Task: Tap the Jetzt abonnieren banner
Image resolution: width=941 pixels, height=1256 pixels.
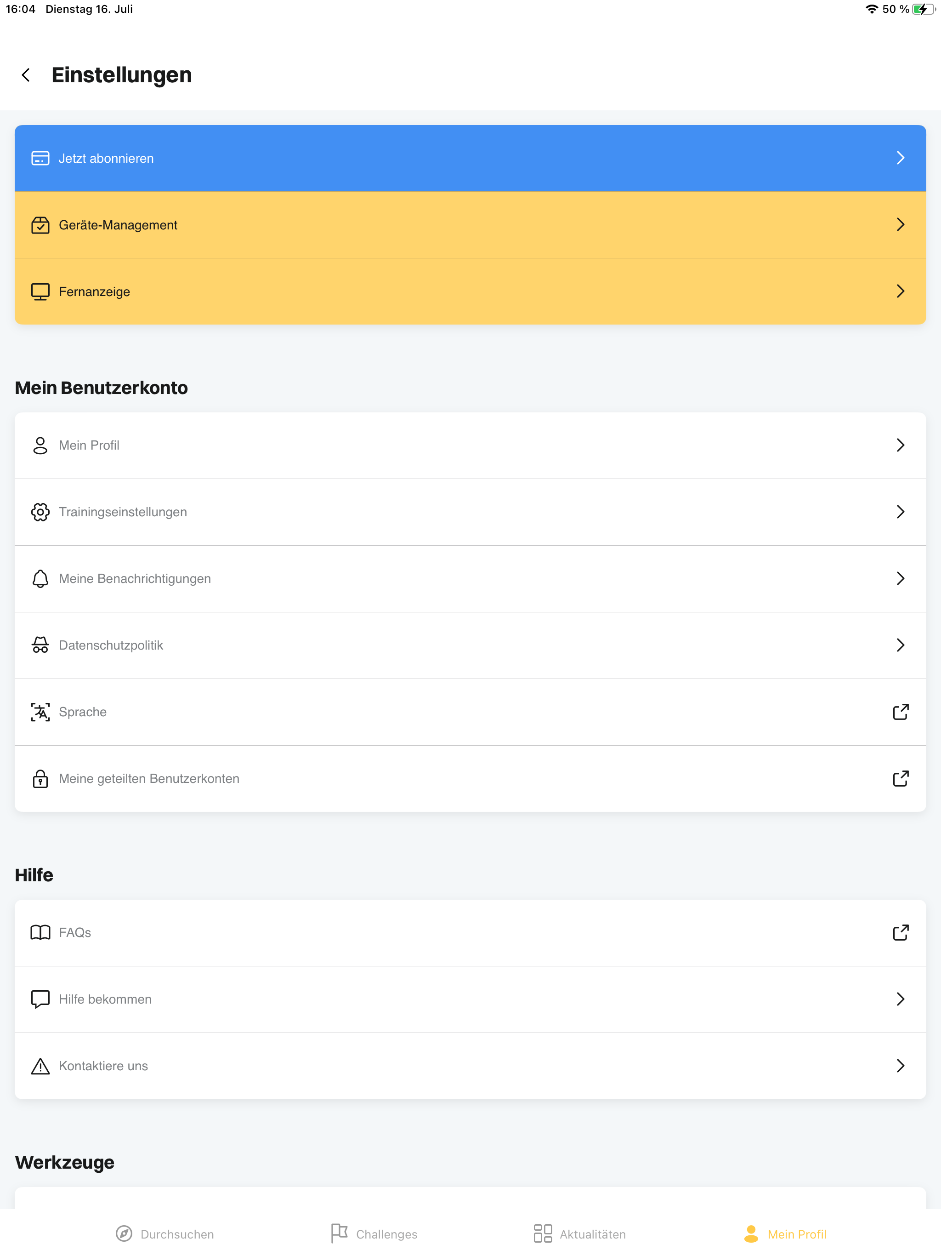Action: 470,158
